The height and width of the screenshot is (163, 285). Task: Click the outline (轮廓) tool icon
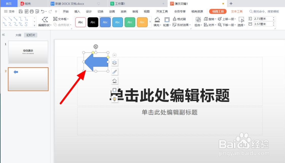coord(167,19)
